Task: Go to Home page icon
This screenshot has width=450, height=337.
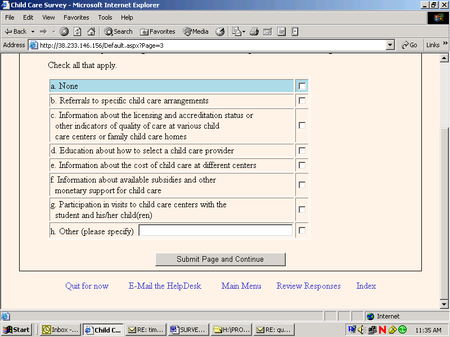Action: pos(91,31)
